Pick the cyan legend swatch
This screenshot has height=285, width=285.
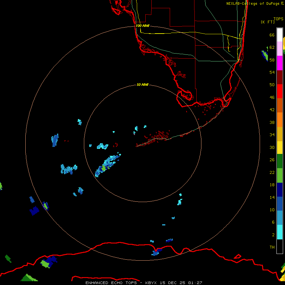pyautogui.click(x=280, y=232)
